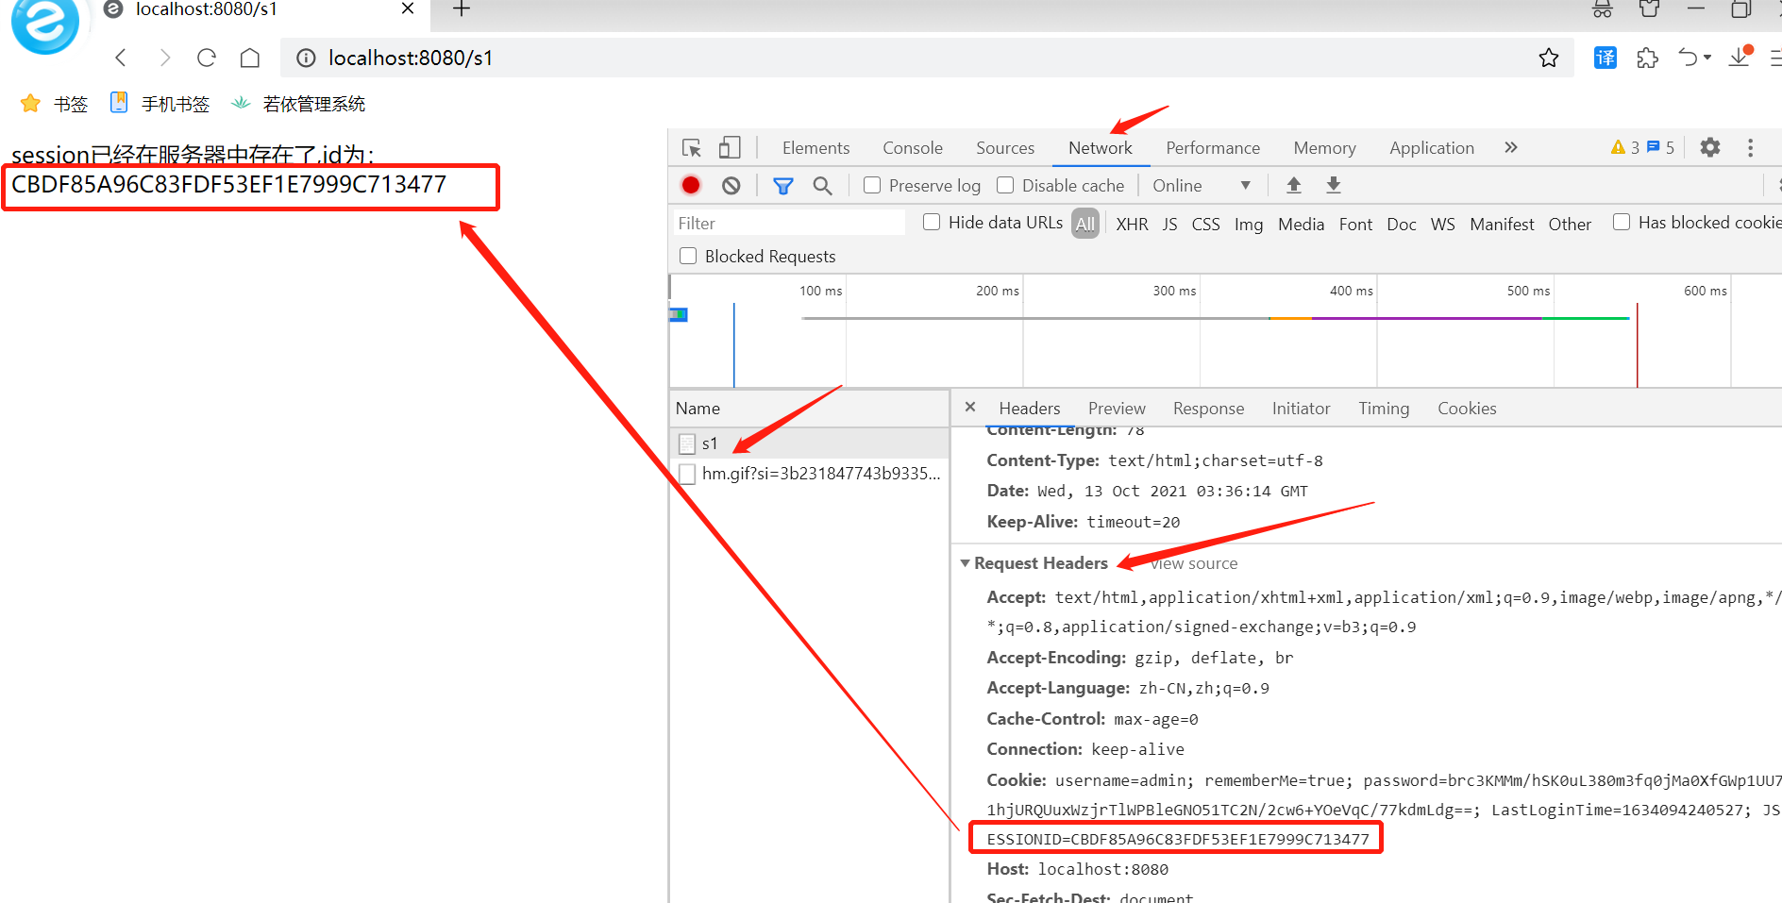Open the 手机书签 bookmarks folder
Viewport: 1782px width, 903px height.
tap(160, 104)
